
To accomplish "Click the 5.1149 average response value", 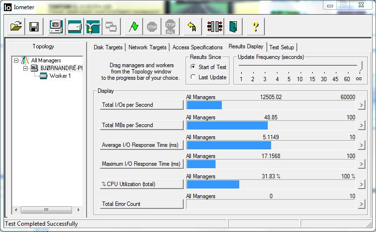I will pos(271,137).
